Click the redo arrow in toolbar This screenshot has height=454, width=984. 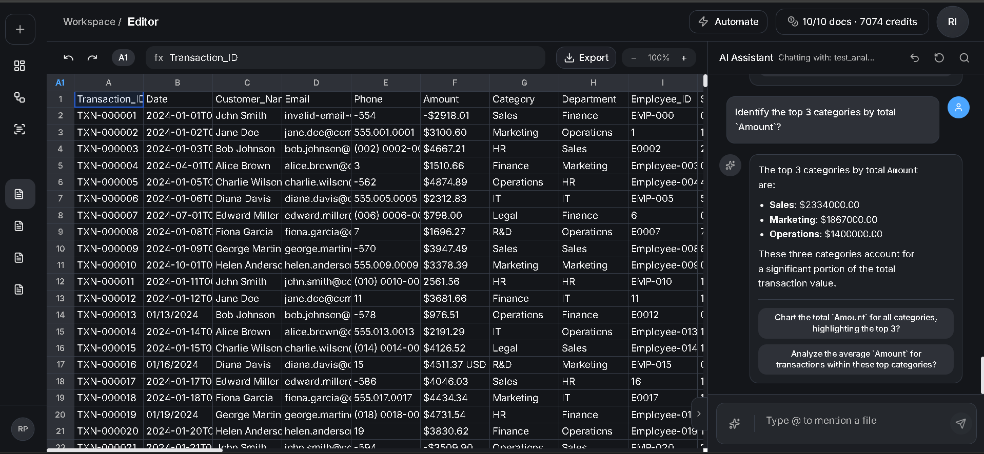[x=92, y=58]
